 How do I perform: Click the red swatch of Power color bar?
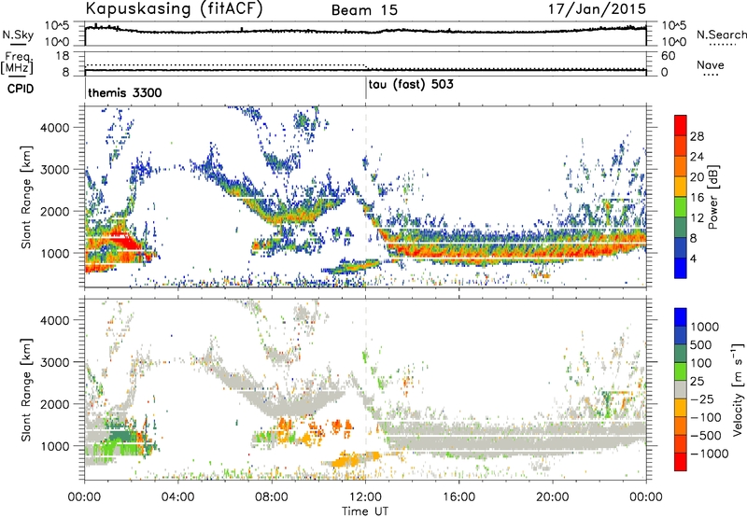(681, 125)
